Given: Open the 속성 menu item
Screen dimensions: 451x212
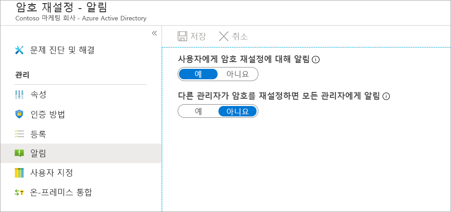Looking at the screenshot, I should click(38, 95).
